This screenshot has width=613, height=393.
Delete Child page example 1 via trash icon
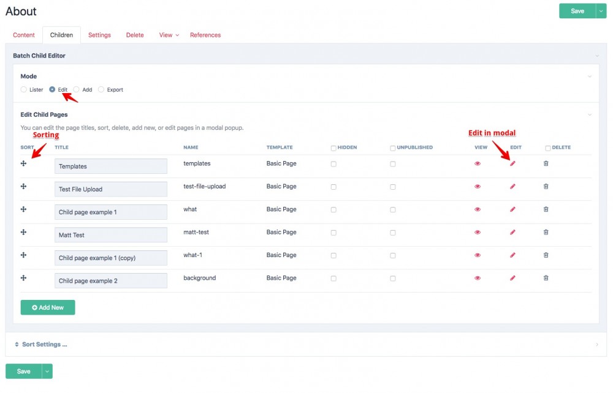point(546,209)
